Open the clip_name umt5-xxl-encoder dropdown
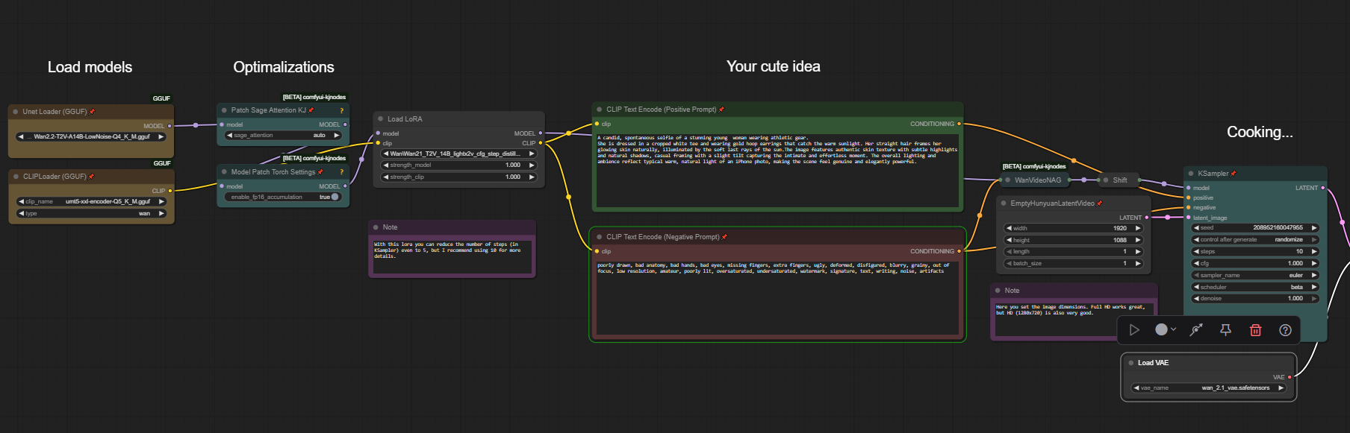The image size is (1350, 433). [90, 201]
